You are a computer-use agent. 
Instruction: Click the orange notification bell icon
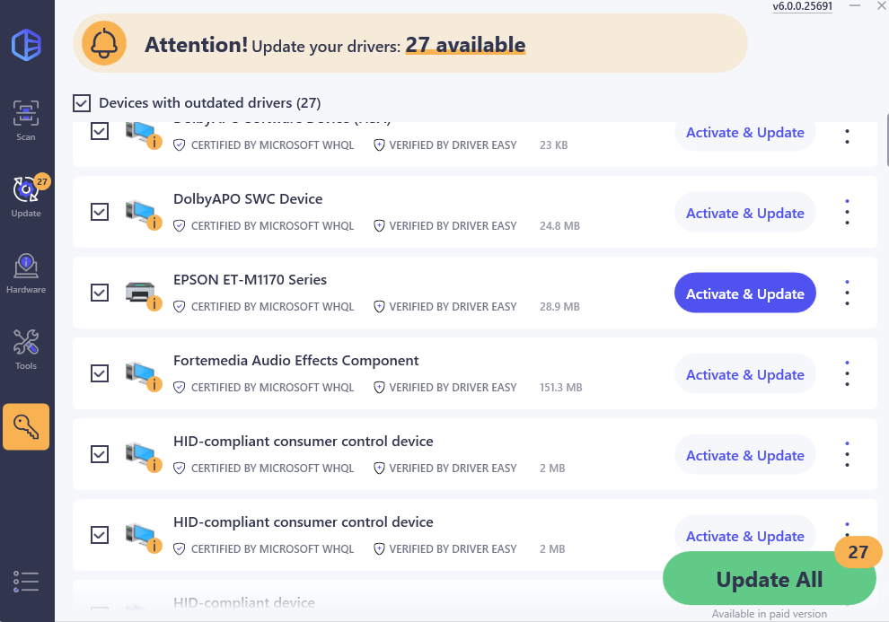104,44
